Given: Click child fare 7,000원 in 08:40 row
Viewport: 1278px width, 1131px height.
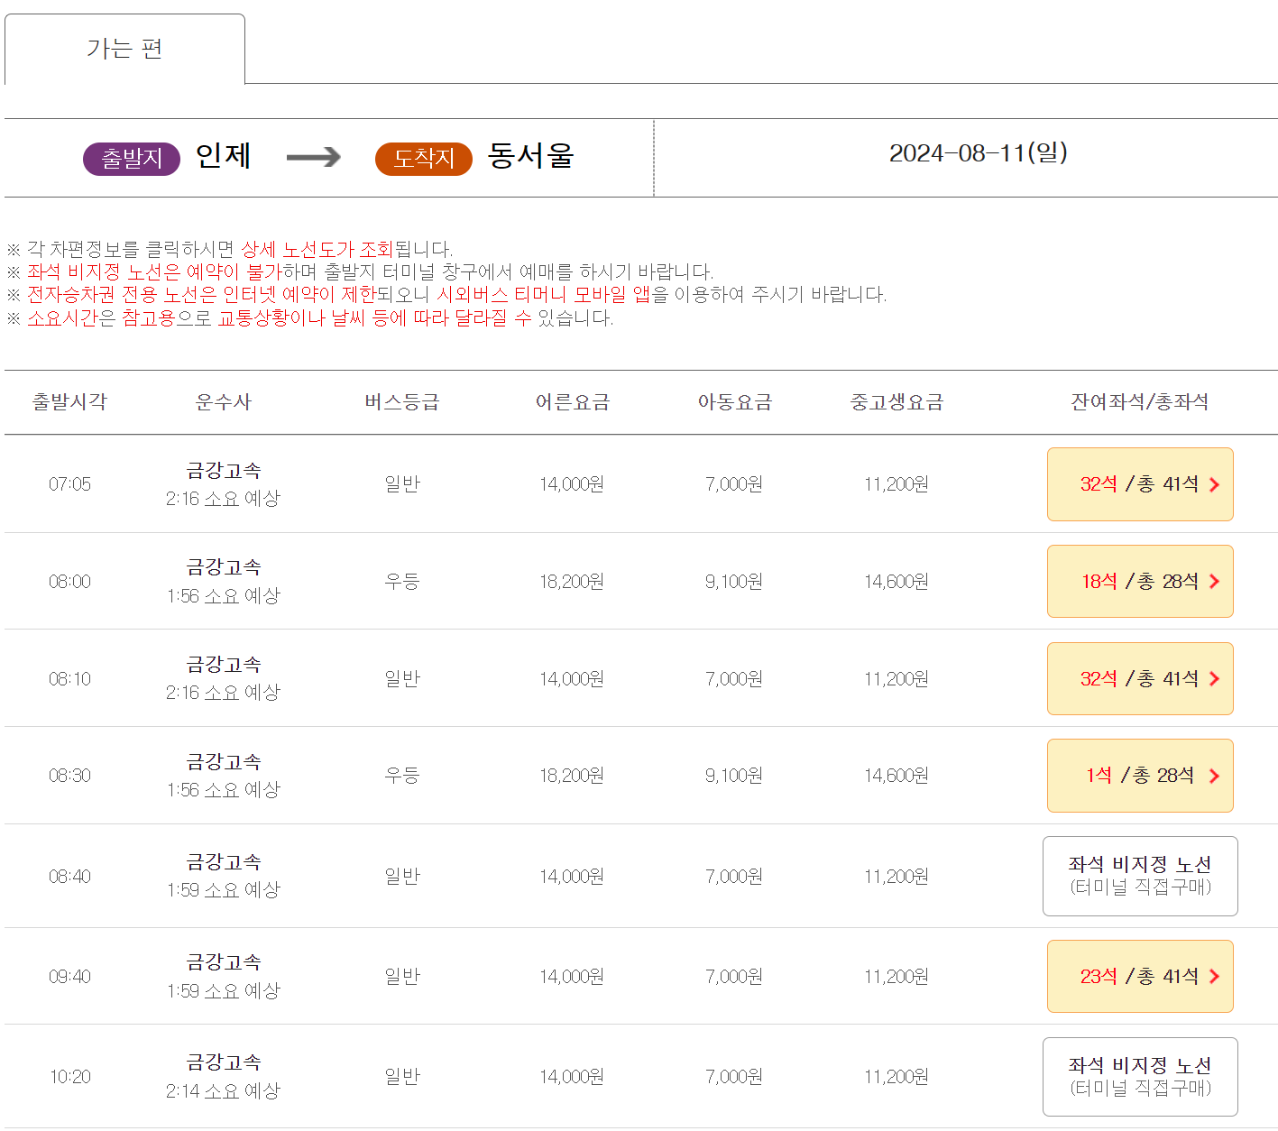Looking at the screenshot, I should click(x=734, y=877).
